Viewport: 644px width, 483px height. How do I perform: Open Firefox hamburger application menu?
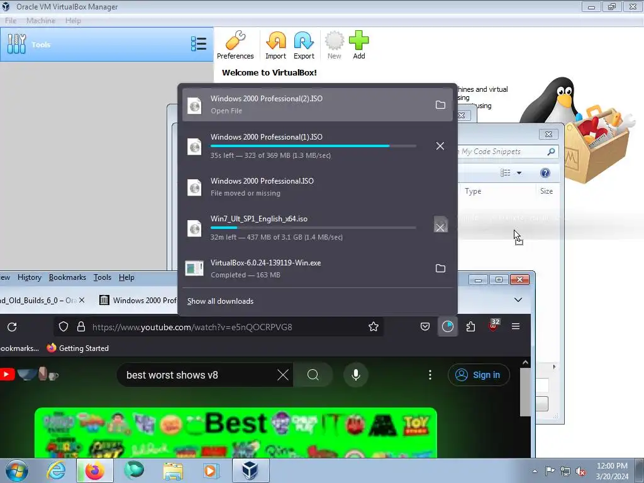tap(516, 326)
